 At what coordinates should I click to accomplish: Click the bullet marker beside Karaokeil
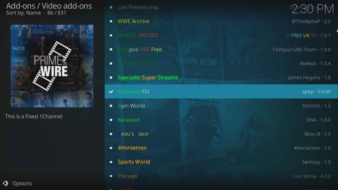click(x=111, y=120)
